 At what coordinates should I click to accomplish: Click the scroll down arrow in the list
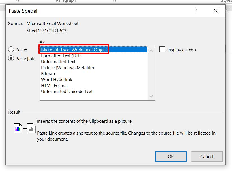click(x=151, y=96)
